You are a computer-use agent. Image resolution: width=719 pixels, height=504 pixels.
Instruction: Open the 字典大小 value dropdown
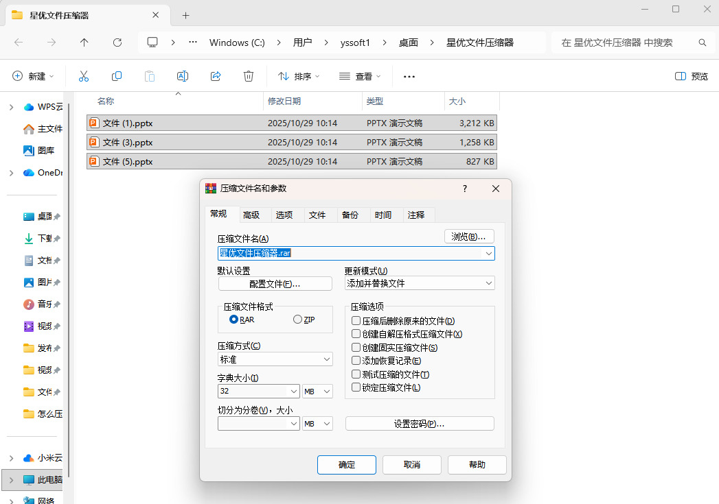(x=294, y=392)
